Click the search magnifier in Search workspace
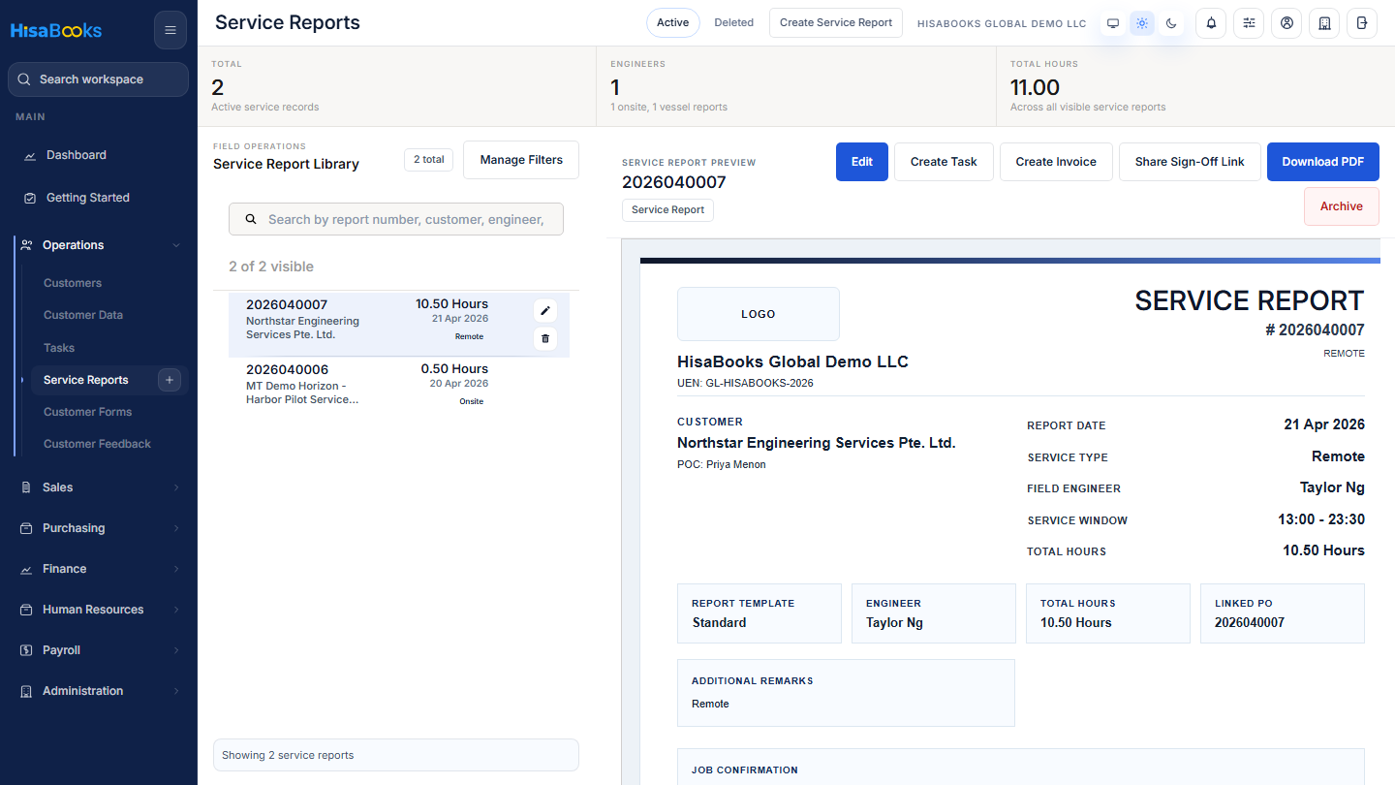 tap(25, 79)
